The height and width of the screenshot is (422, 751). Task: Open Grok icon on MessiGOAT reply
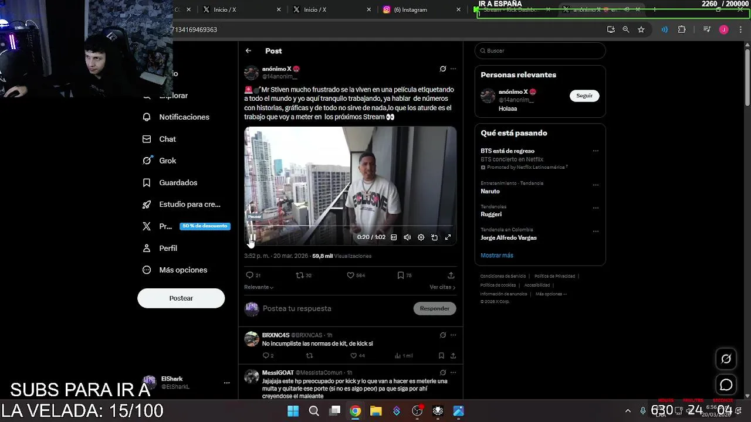443,372
